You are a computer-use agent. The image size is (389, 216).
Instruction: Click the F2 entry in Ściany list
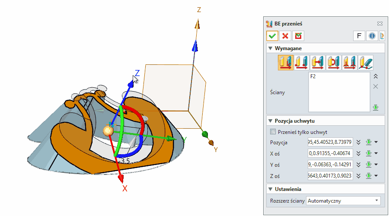pos(314,76)
